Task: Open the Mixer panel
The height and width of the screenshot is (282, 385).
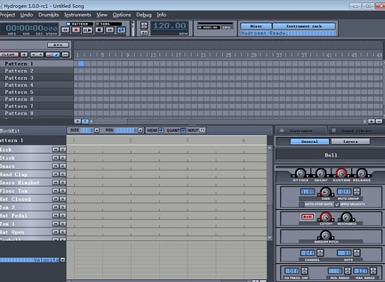Action: tap(256, 26)
